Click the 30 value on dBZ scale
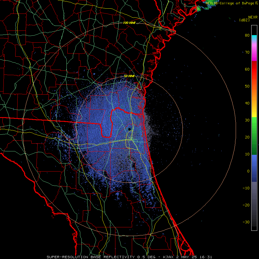Image resolution: width=259 pixels, height=259 pixels. click(x=247, y=120)
